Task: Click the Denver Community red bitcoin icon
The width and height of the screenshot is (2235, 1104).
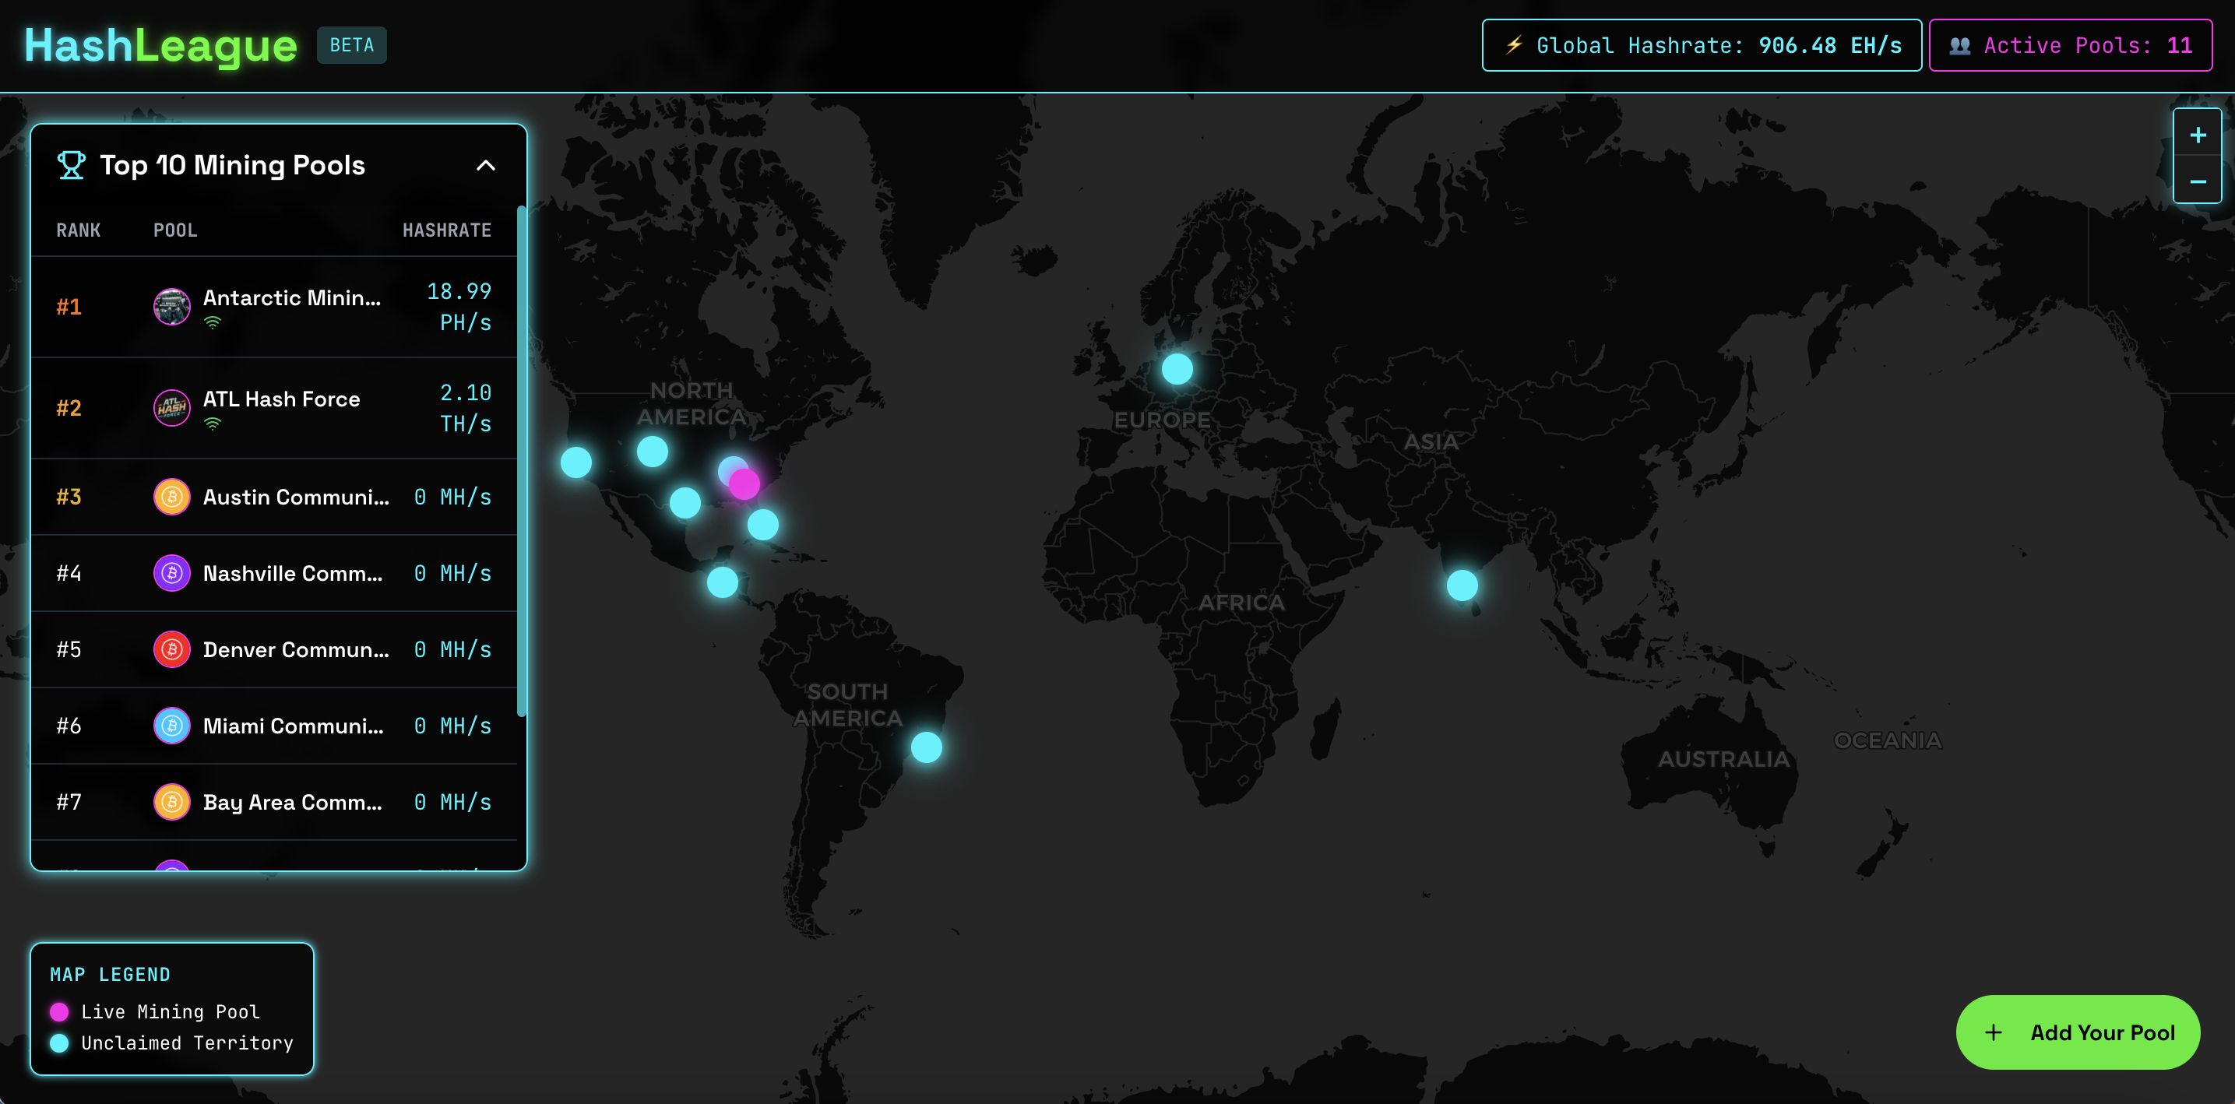Action: (172, 649)
